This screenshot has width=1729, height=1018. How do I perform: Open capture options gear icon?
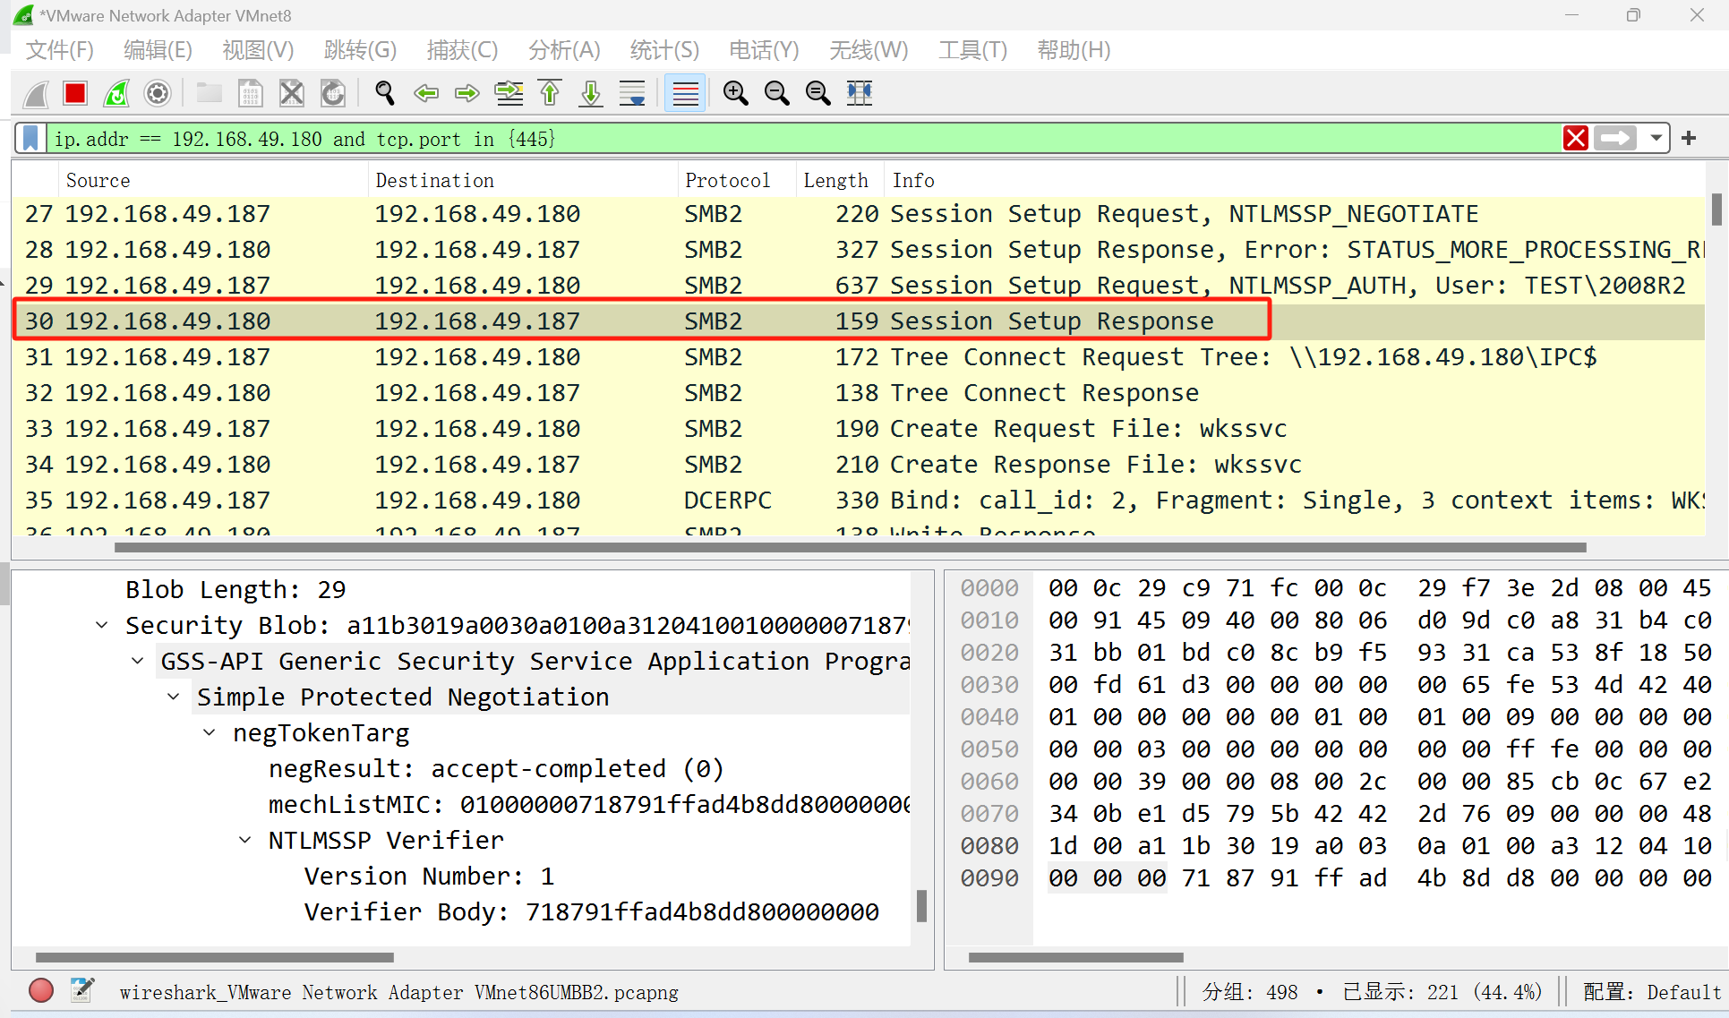158,93
